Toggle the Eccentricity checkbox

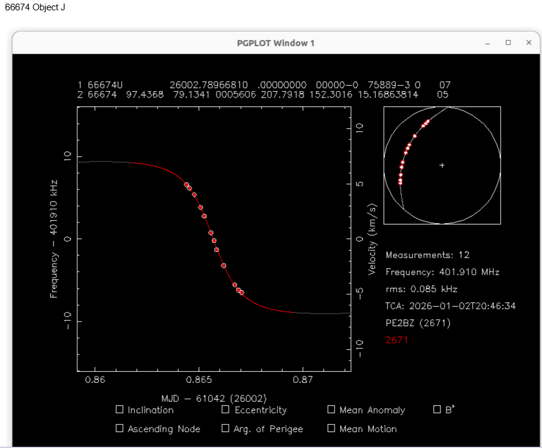[x=226, y=410]
